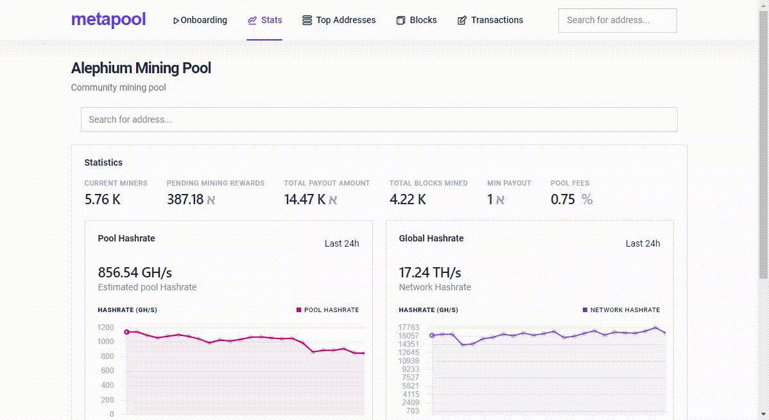Click the Transactions edit icon

(x=462, y=20)
